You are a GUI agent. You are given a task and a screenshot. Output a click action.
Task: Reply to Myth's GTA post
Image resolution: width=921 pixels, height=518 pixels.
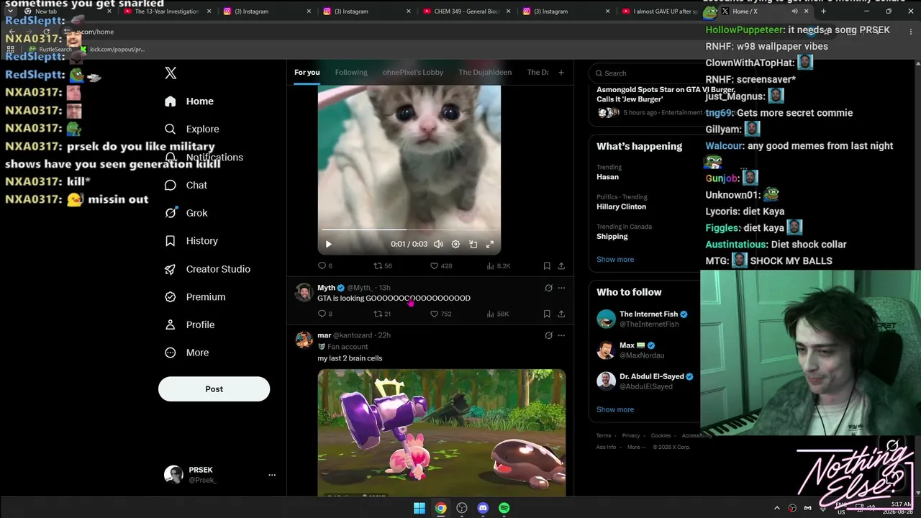(325, 314)
